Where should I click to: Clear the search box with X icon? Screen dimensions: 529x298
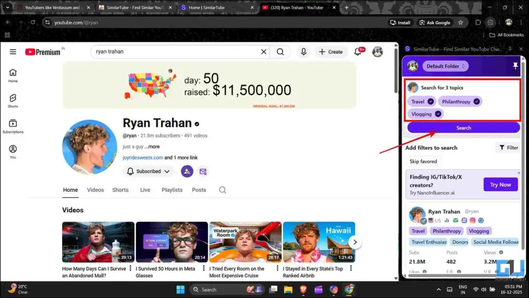[x=263, y=52]
